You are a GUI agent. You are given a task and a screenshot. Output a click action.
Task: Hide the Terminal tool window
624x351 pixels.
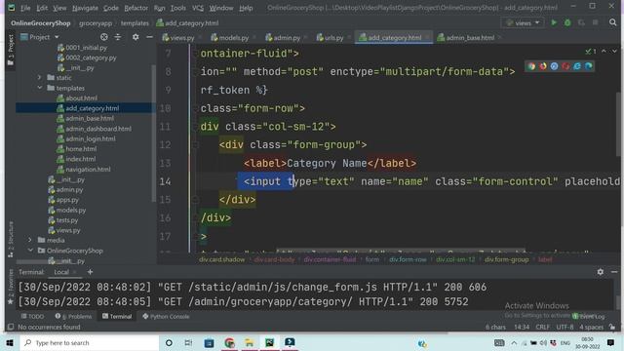(614, 272)
